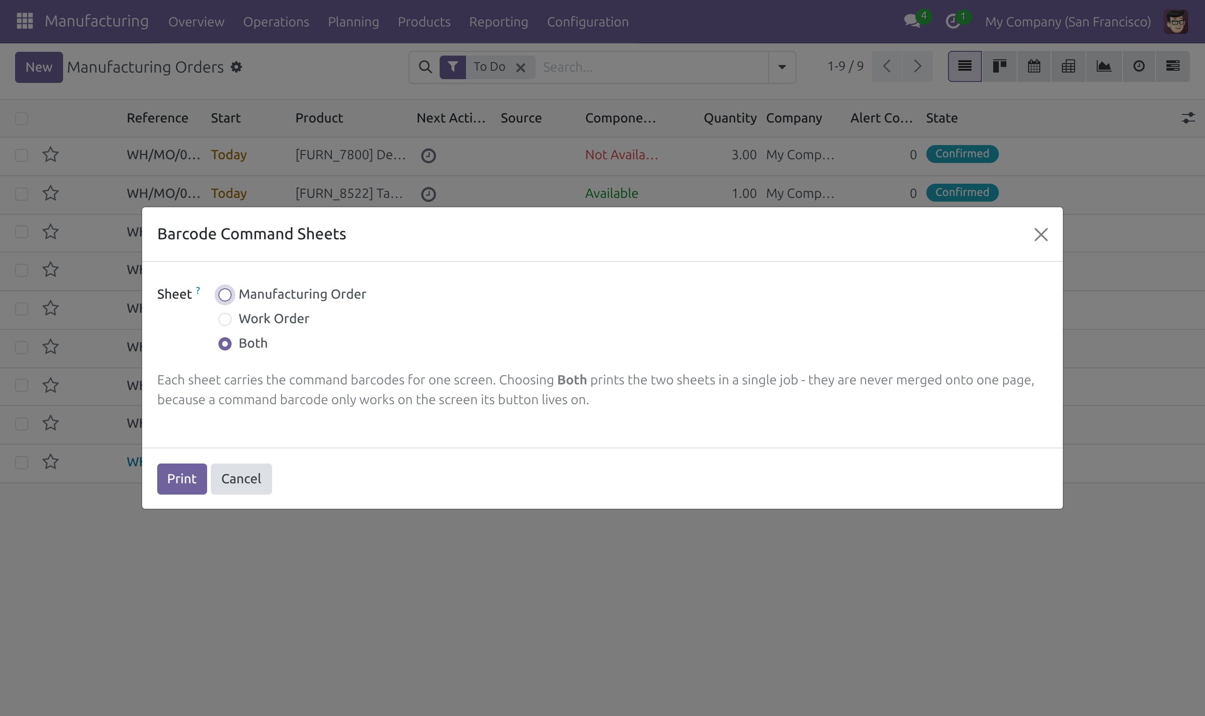Remove the To Do filter facet
Screen dimensions: 1205x716
[521, 67]
